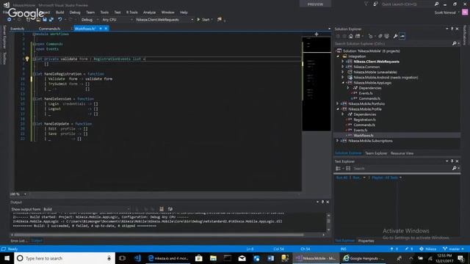Image resolution: width=470 pixels, height=264 pixels.
Task: Select Registration.fs in Solution Explorer
Action: tap(365, 120)
